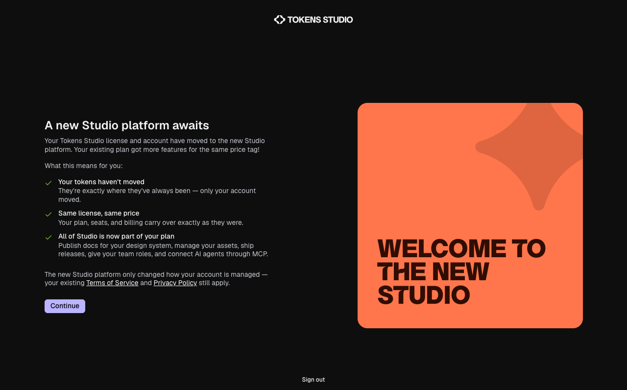Image resolution: width=627 pixels, height=390 pixels.
Task: Open the Terms of Service link
Action: [112, 283]
